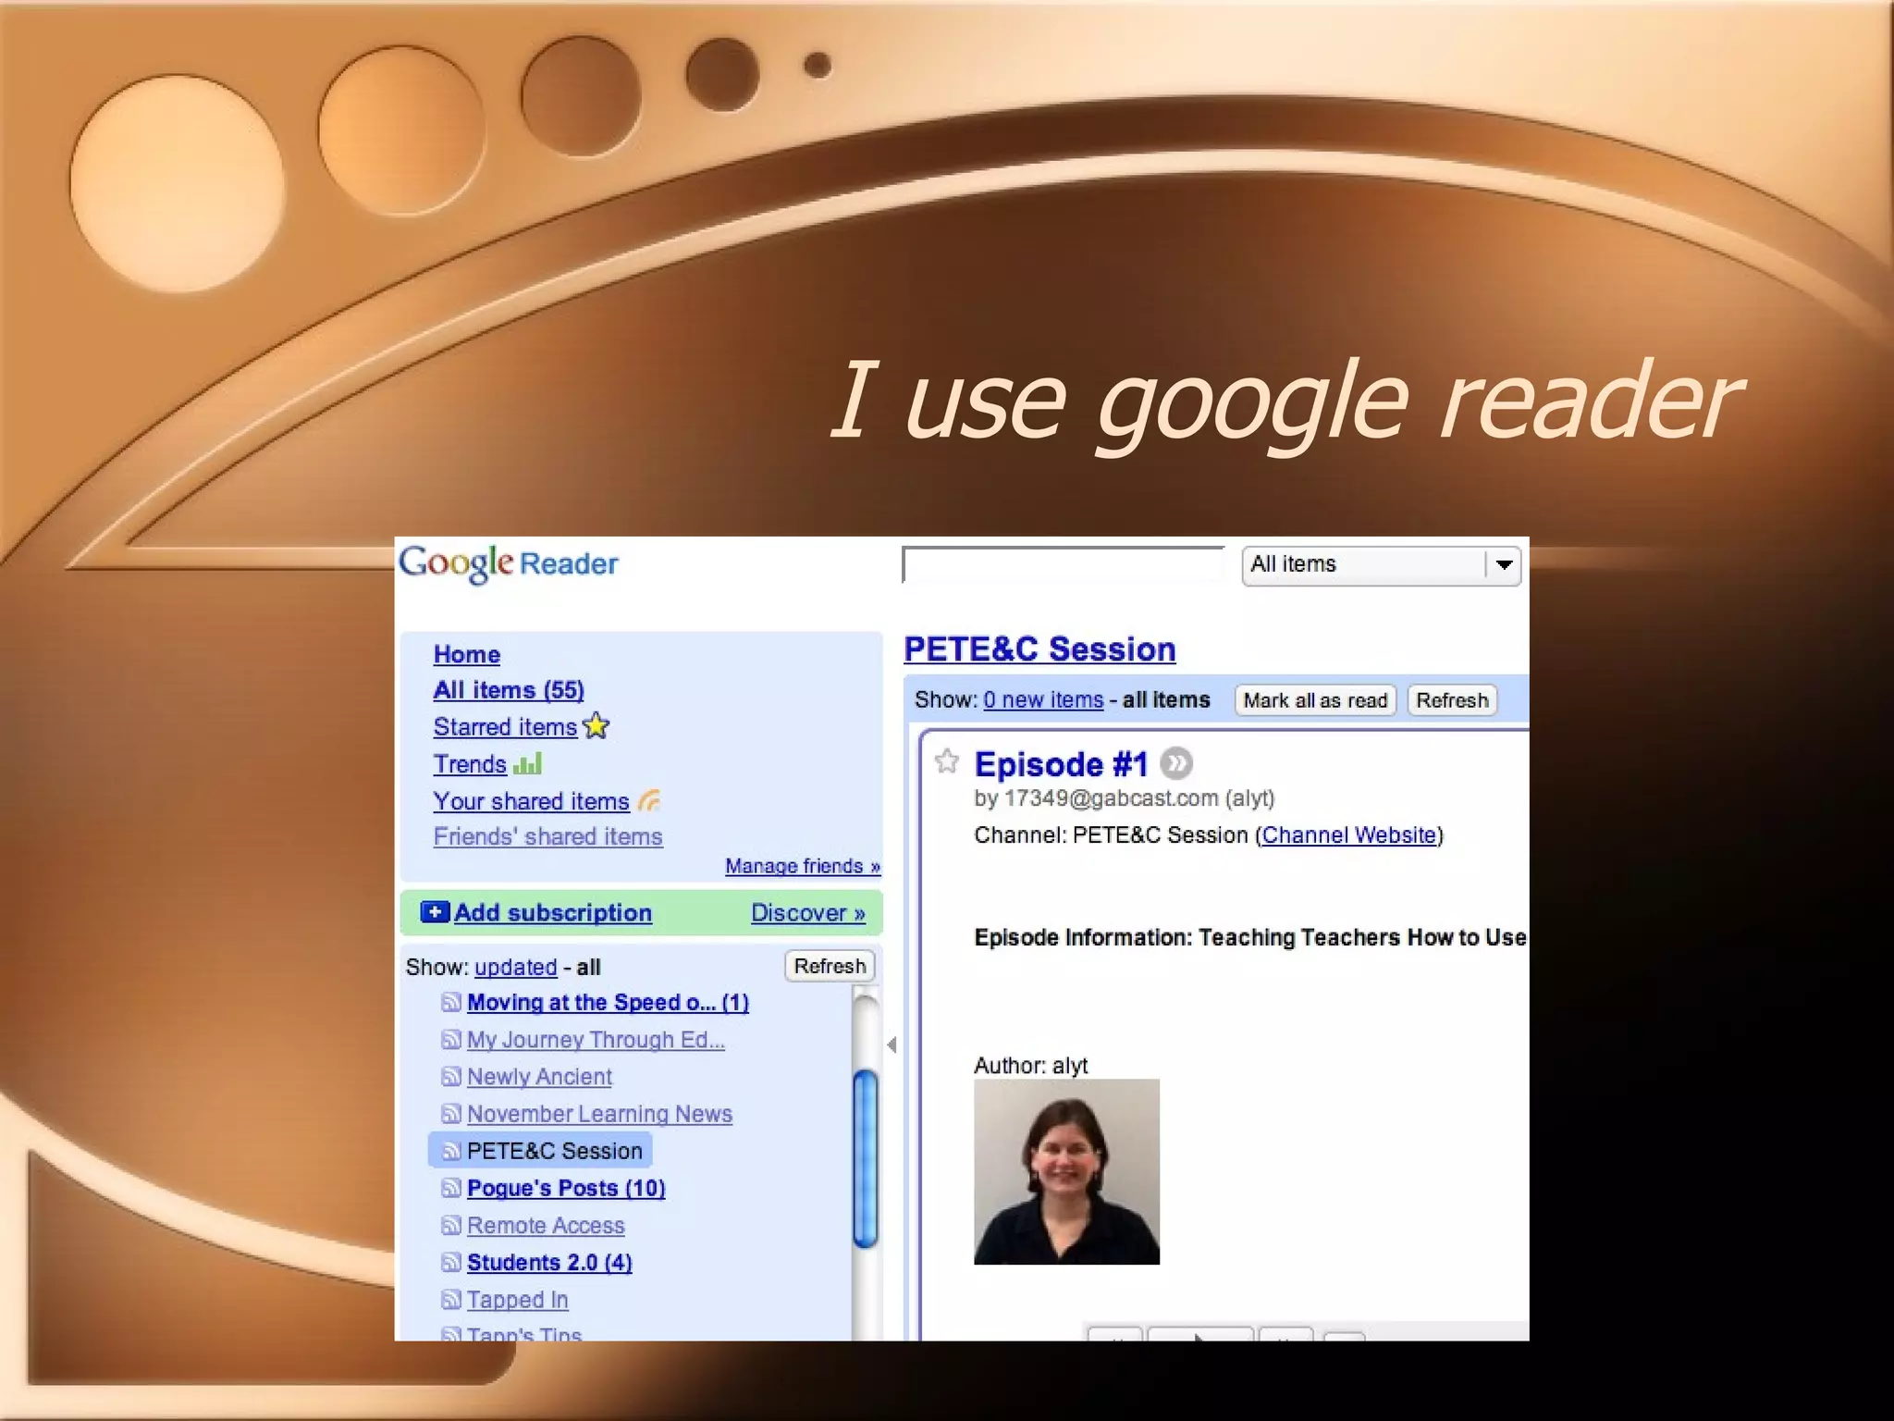The width and height of the screenshot is (1894, 1421).
Task: Click the author photo thumbnail
Action: pos(1066,1171)
